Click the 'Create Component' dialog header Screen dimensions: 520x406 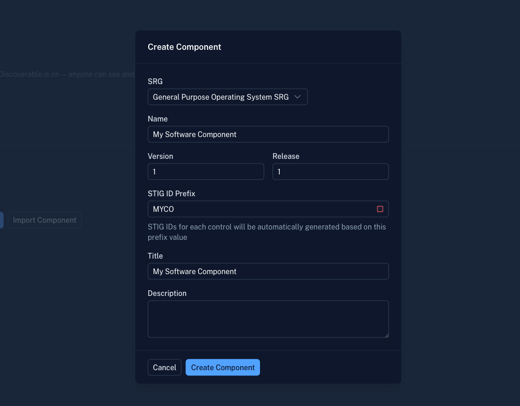coord(185,47)
